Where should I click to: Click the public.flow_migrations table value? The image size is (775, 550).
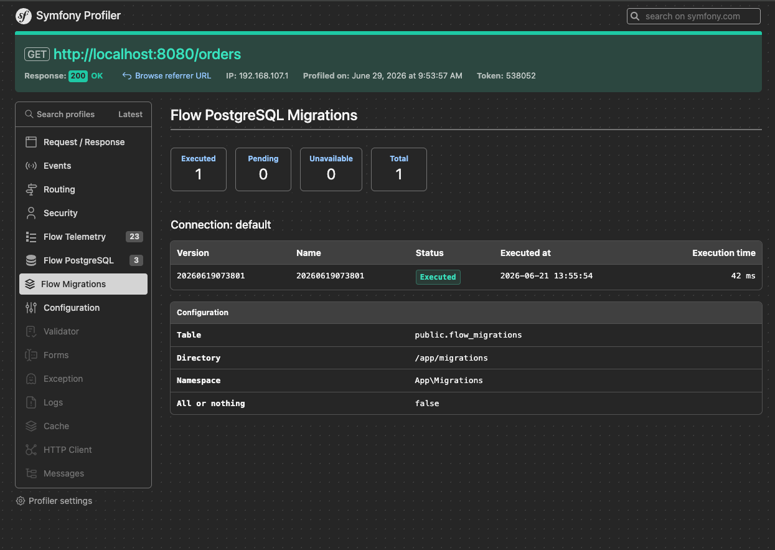[x=468, y=335]
